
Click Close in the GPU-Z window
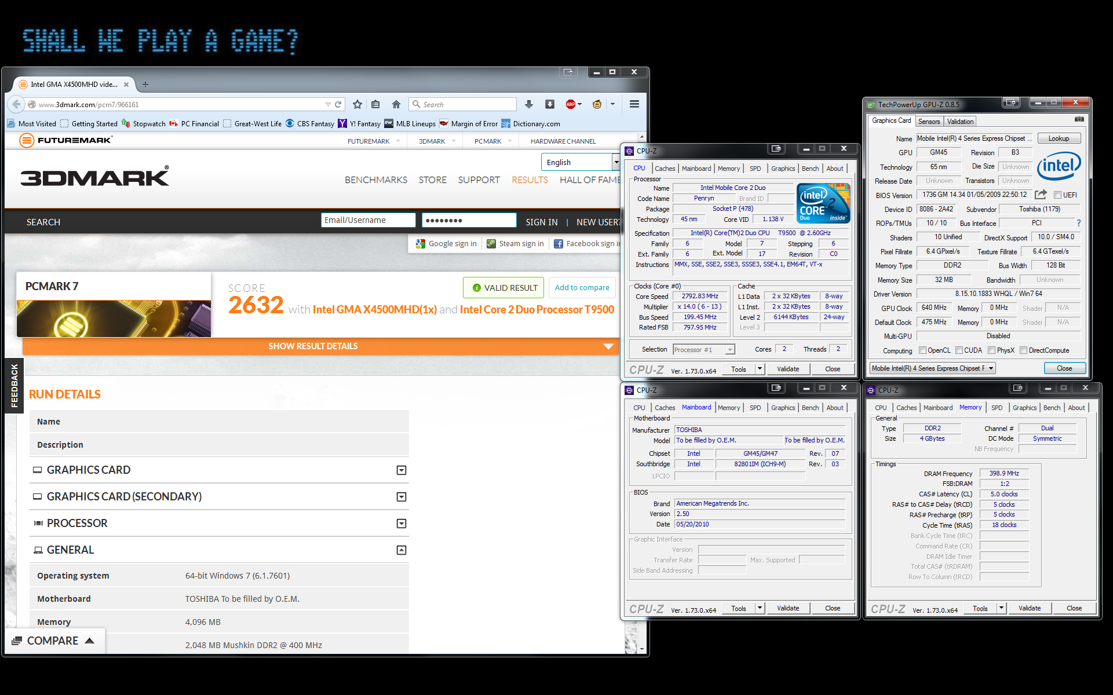pos(1064,368)
